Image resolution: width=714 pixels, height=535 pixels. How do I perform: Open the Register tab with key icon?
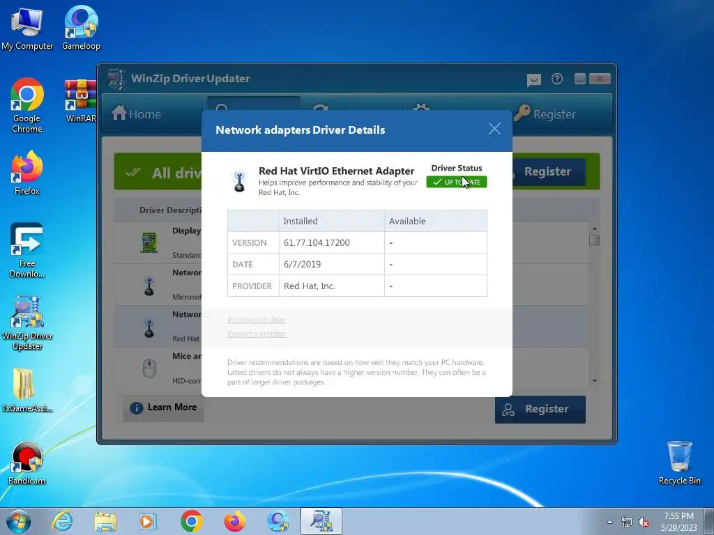pos(545,114)
